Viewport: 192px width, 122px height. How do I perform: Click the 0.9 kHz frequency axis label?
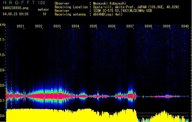2,70
